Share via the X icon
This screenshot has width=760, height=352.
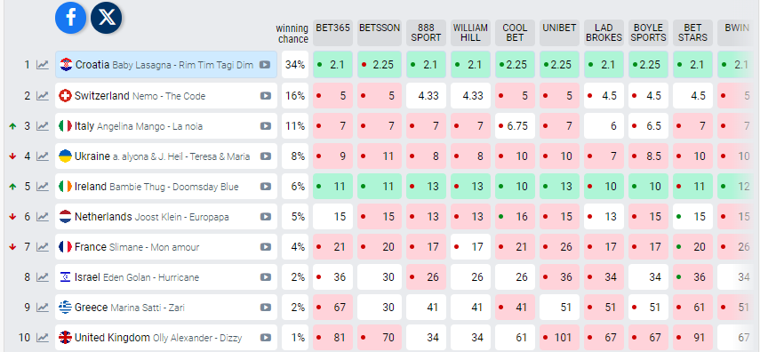(x=106, y=18)
